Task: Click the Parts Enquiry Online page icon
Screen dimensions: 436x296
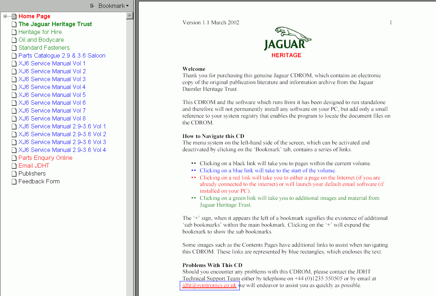Action: tap(14, 158)
